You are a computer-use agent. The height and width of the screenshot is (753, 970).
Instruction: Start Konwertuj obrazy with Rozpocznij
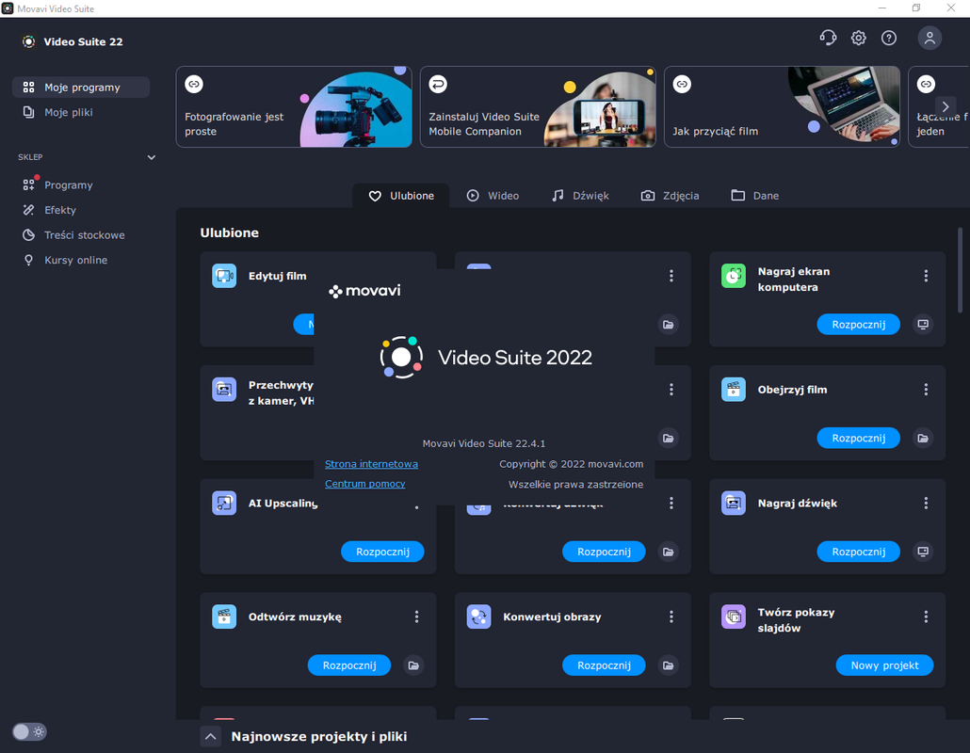(604, 665)
